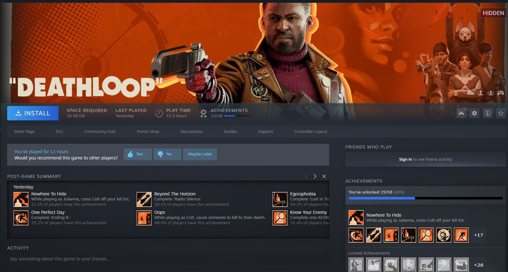Click 'Locked Achievements' label

point(369,253)
